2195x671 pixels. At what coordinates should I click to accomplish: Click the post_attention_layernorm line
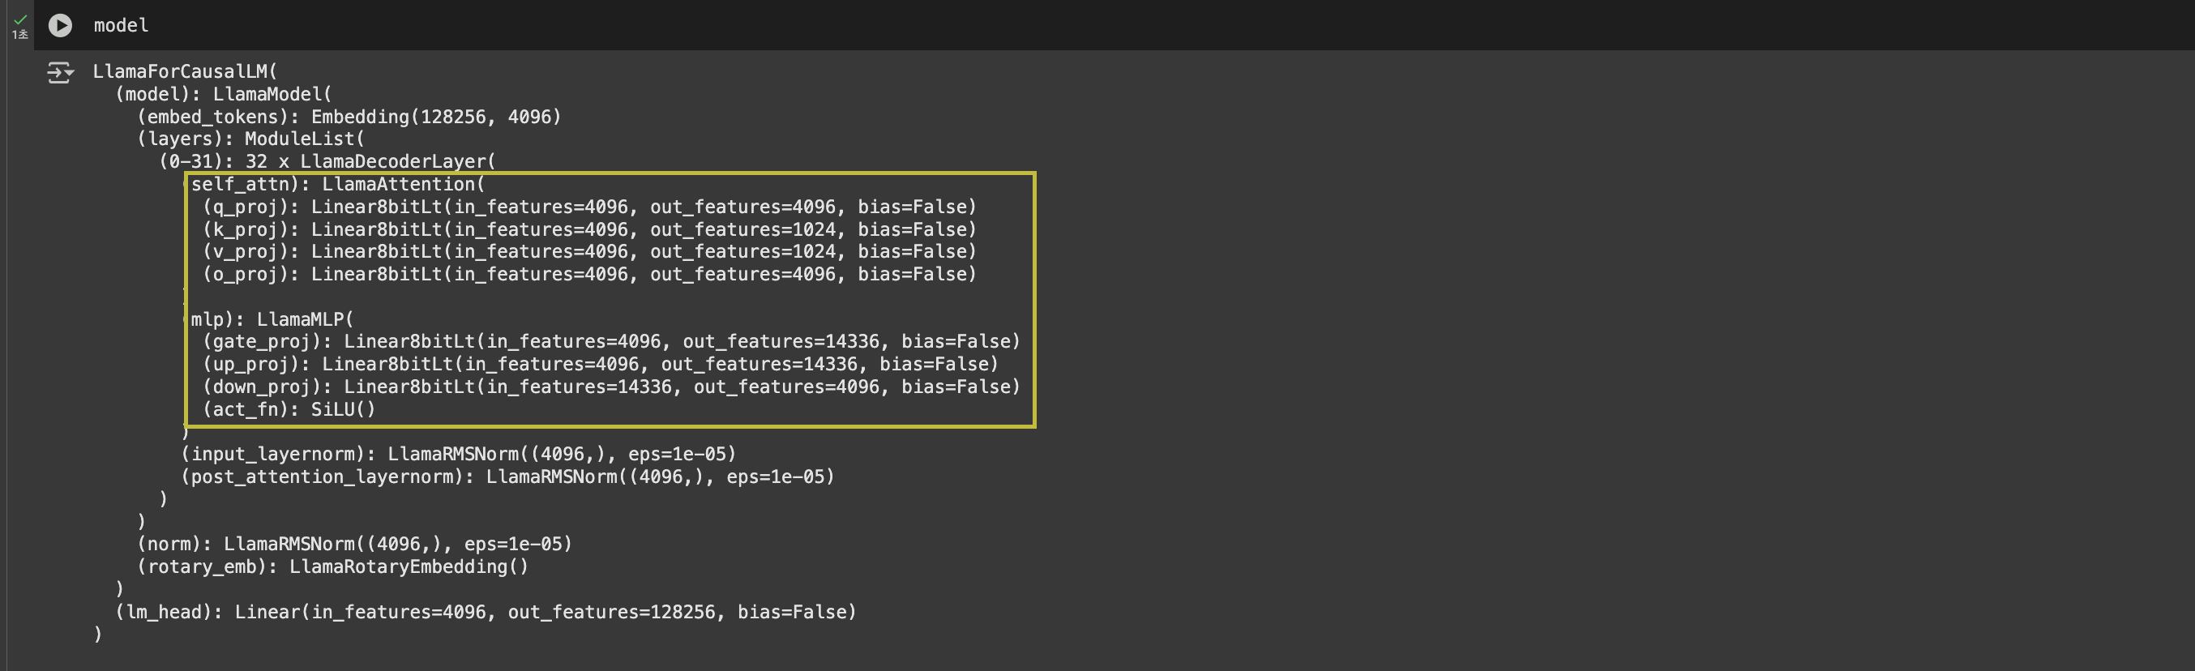pos(508,477)
